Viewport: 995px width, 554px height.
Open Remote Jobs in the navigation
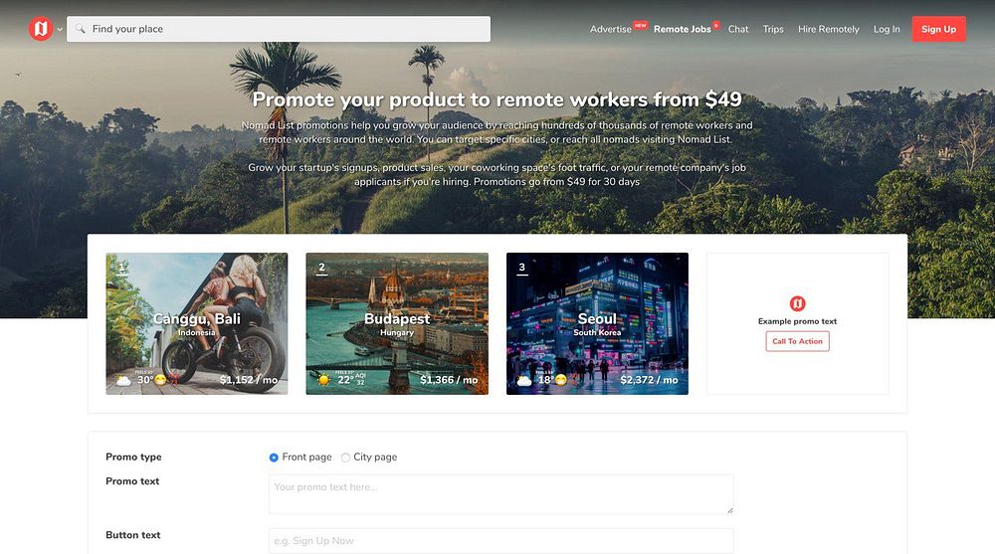(x=683, y=29)
